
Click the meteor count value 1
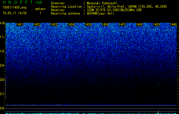click(40, 13)
